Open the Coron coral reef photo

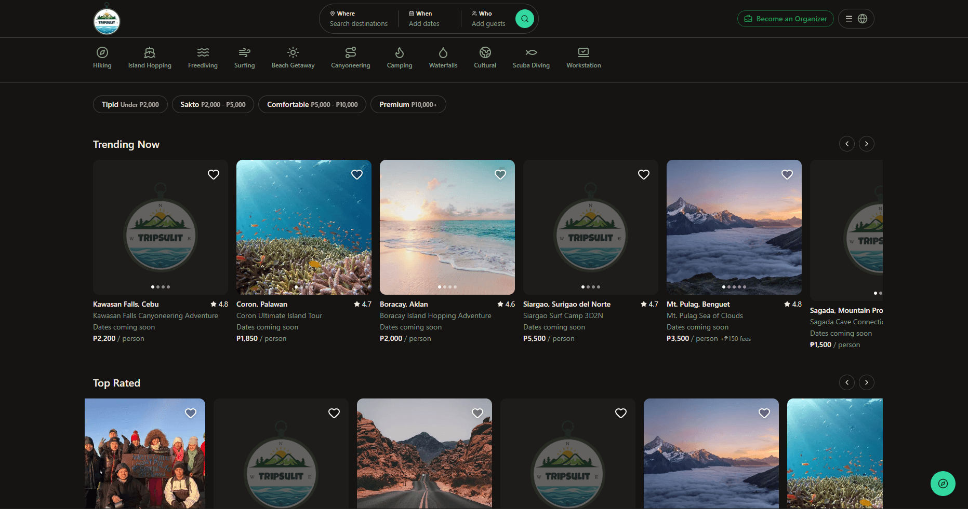(304, 227)
